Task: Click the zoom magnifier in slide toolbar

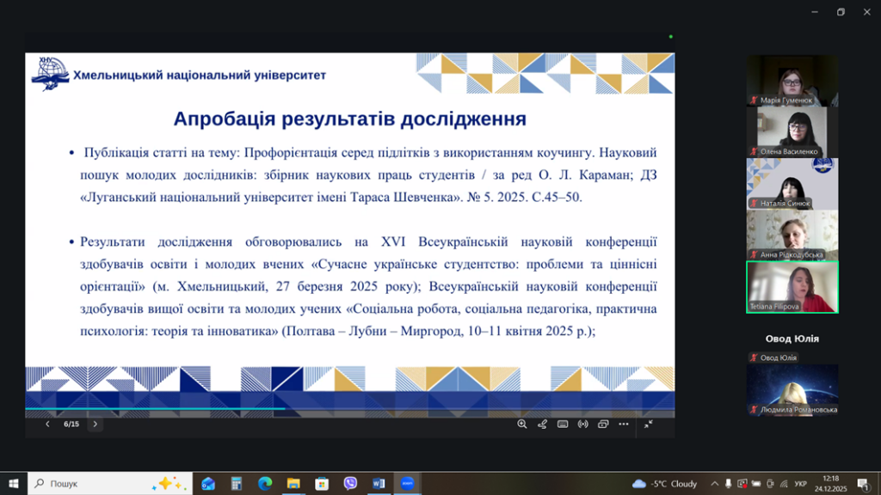Action: click(x=521, y=424)
